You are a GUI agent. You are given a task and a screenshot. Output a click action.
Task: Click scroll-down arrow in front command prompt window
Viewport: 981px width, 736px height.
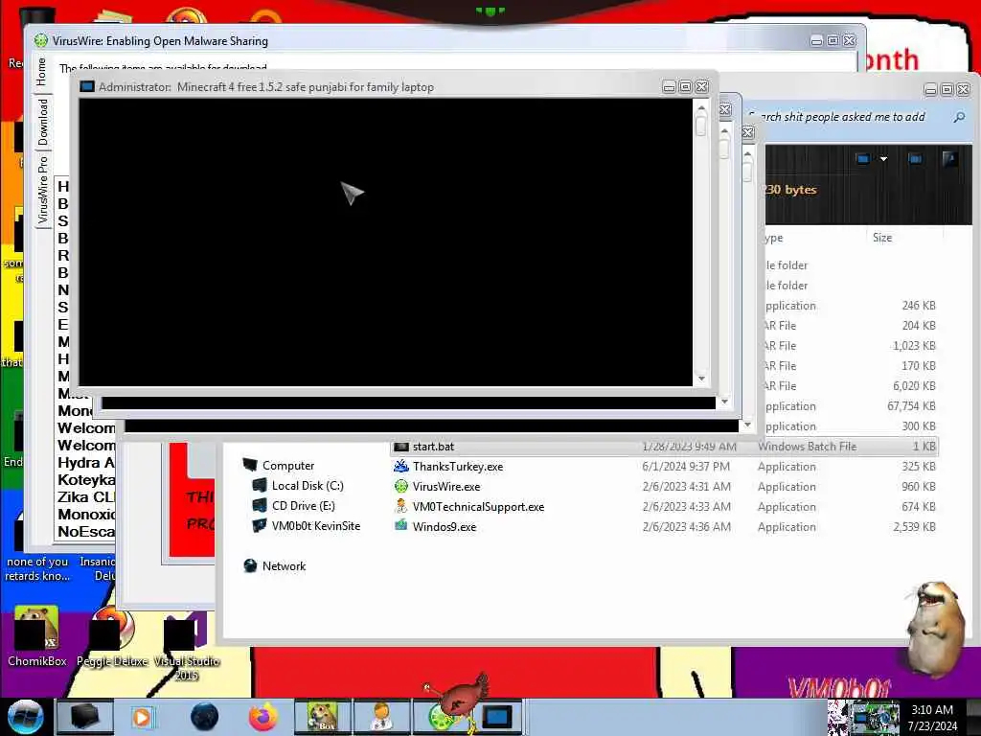coord(700,379)
